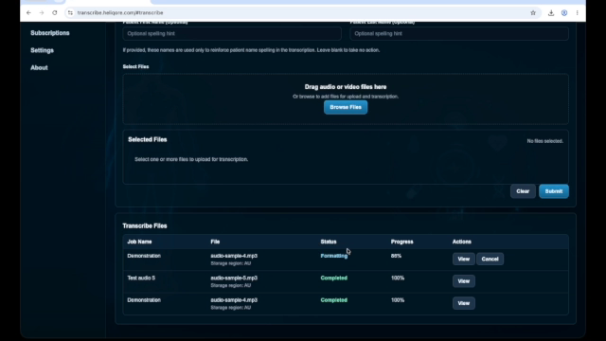Open Subscriptions in sidebar
Image resolution: width=606 pixels, height=341 pixels.
(x=50, y=33)
